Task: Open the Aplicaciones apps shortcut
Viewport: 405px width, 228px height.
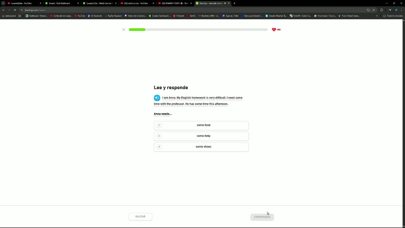Action: pyautogui.click(x=9, y=16)
